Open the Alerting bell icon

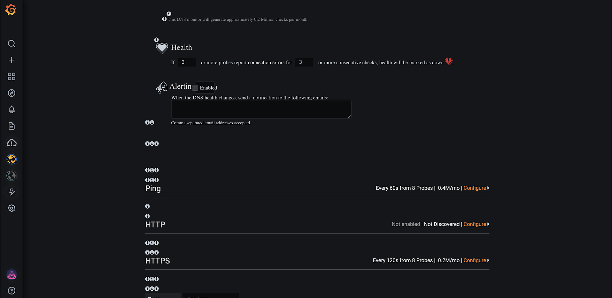click(11, 110)
